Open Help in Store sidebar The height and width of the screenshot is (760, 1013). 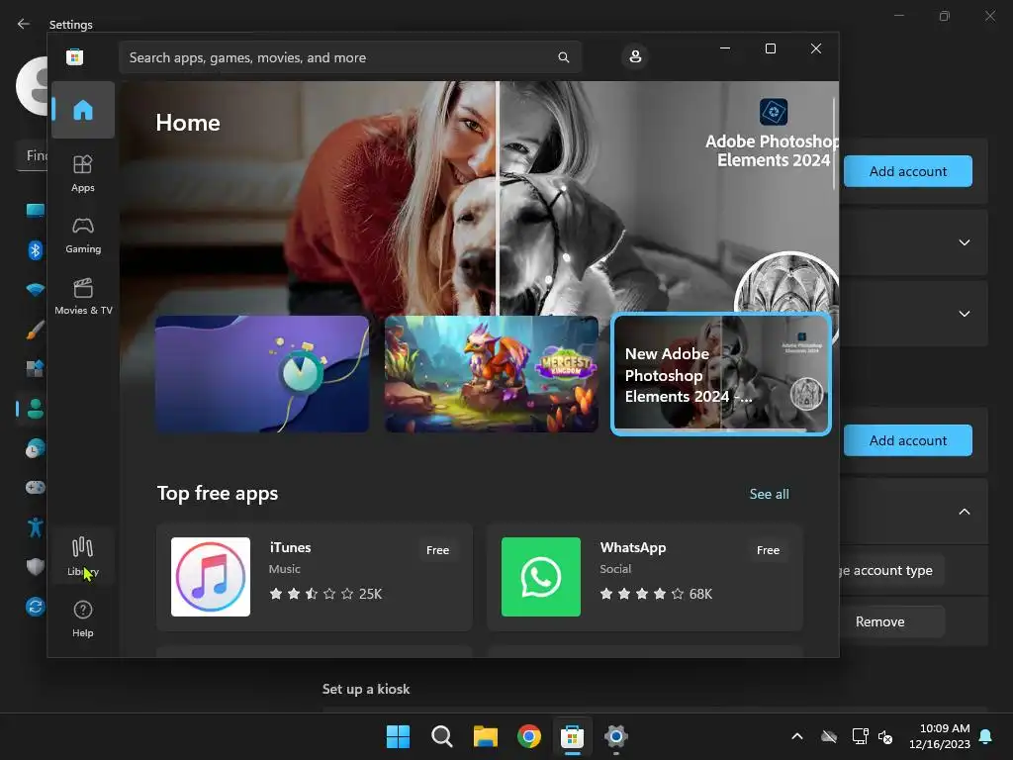[83, 618]
